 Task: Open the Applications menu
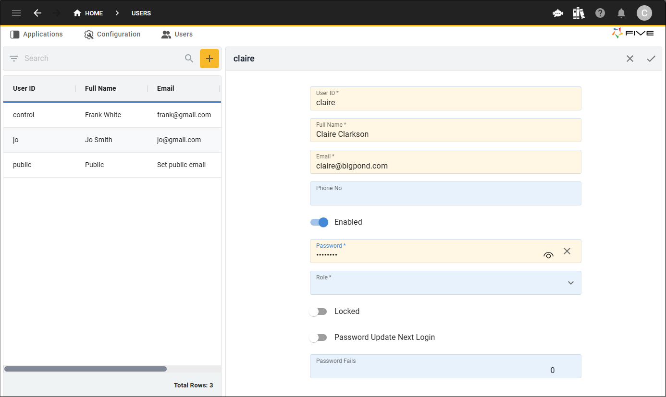click(37, 34)
